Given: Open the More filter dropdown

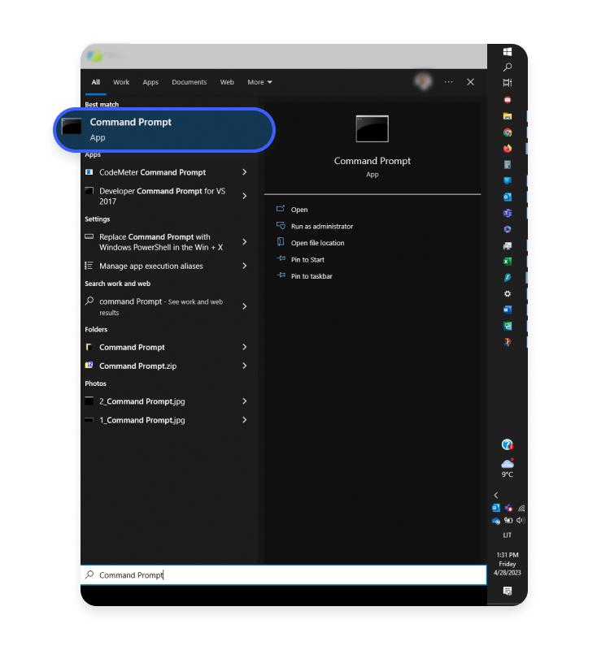Looking at the screenshot, I should (259, 82).
